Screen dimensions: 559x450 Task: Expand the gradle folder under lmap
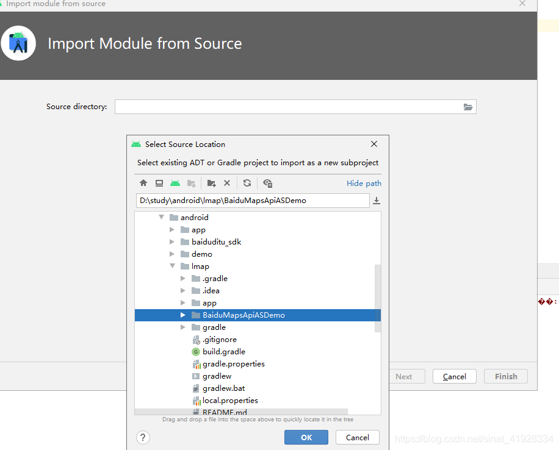click(x=183, y=327)
